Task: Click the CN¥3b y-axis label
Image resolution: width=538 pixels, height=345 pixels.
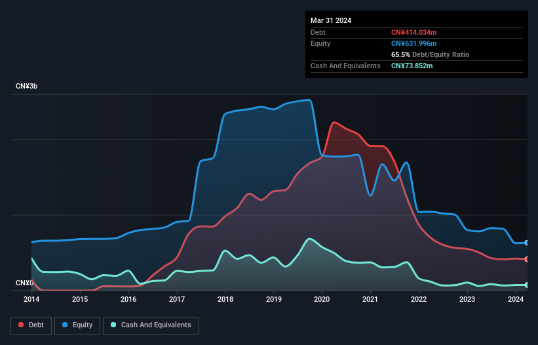Action: click(x=26, y=86)
